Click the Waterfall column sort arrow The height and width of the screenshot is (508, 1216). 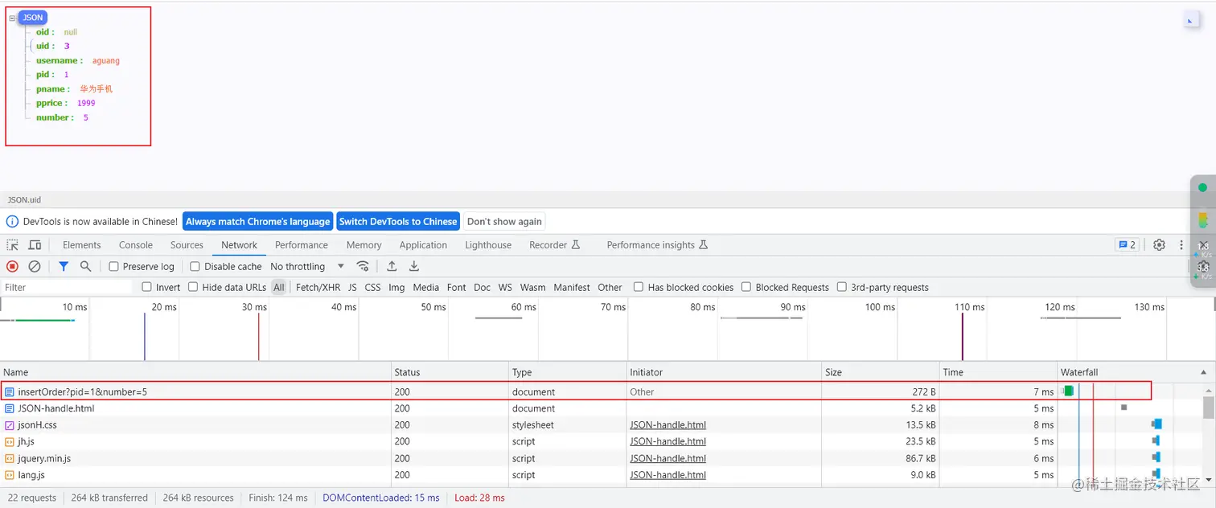click(1204, 372)
